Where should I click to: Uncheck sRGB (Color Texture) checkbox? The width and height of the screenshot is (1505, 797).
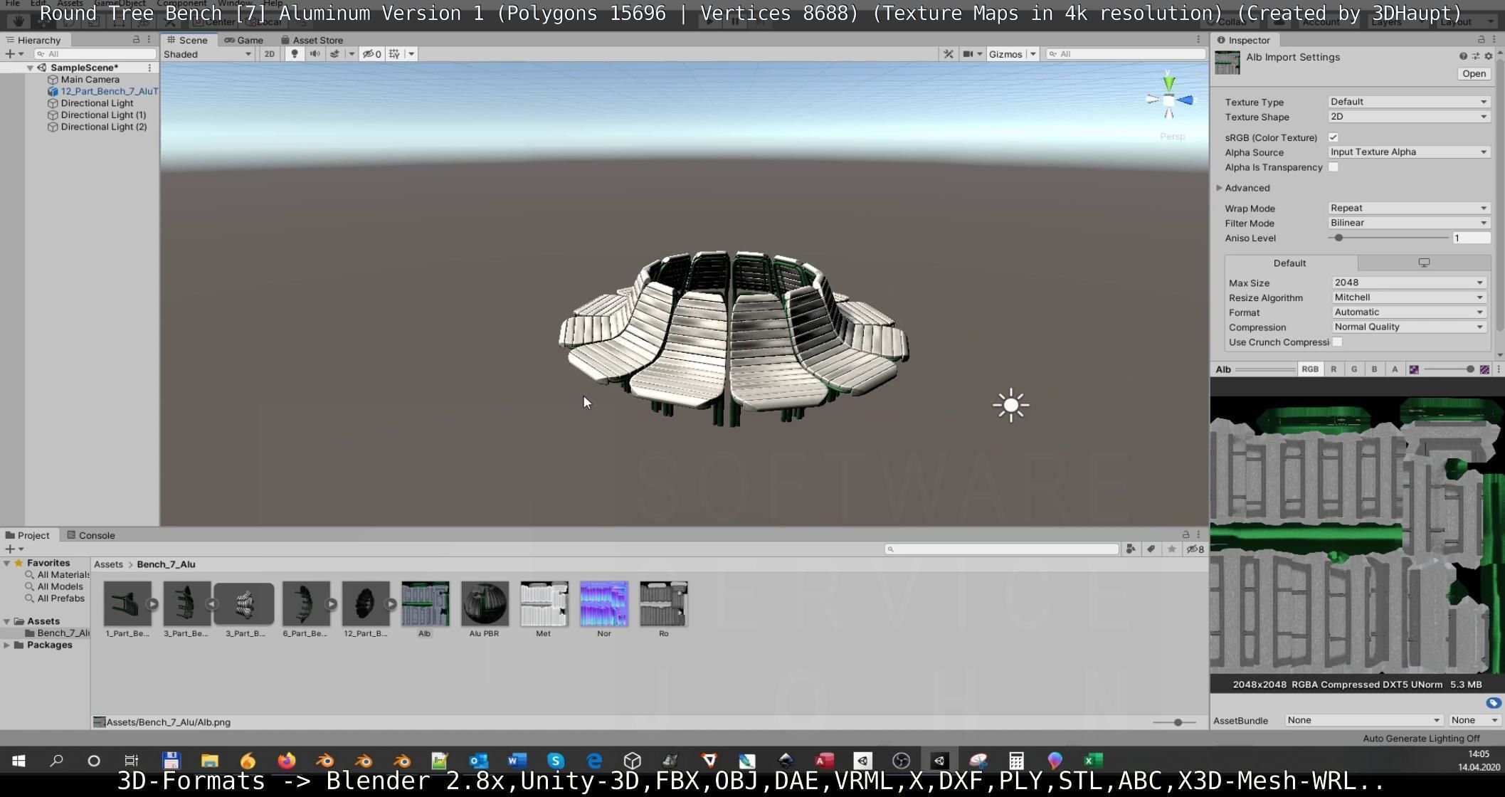tap(1334, 137)
